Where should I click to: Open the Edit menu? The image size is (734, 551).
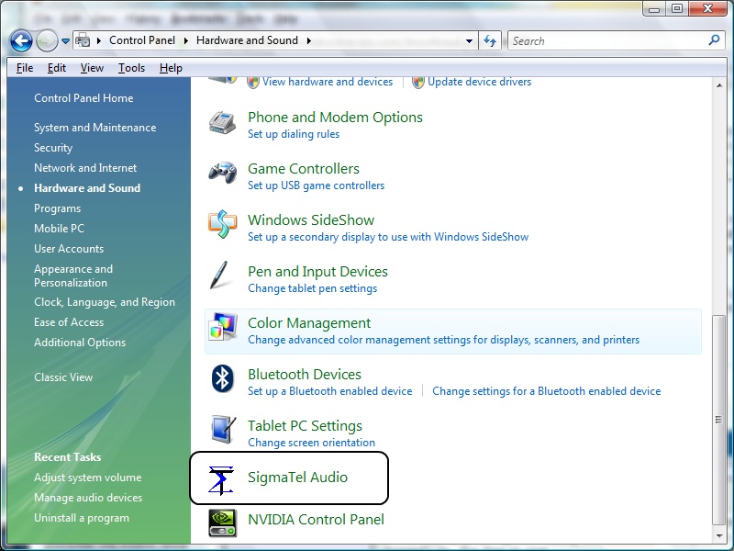[57, 68]
